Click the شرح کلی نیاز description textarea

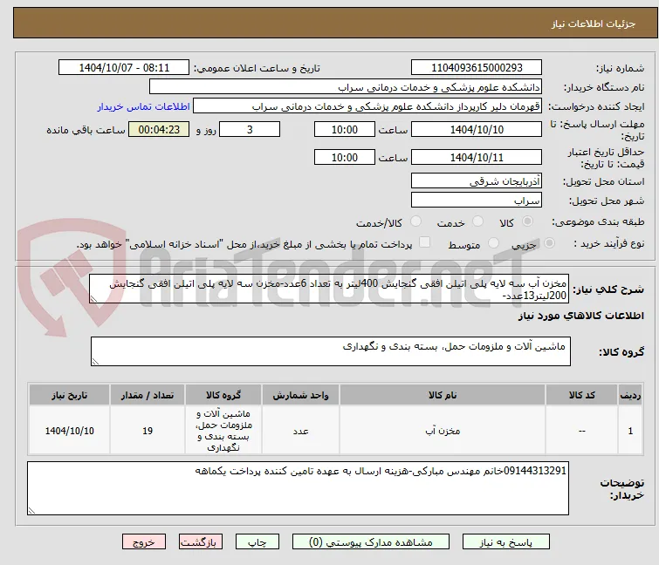tap(329, 289)
